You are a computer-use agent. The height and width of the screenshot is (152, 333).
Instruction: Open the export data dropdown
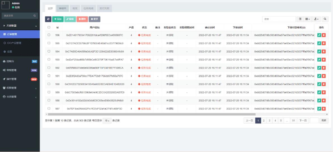coord(316,19)
